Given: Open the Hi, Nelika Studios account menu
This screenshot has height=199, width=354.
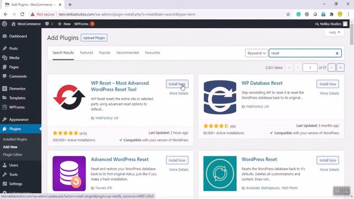Looking at the screenshot, I should tap(331, 24).
